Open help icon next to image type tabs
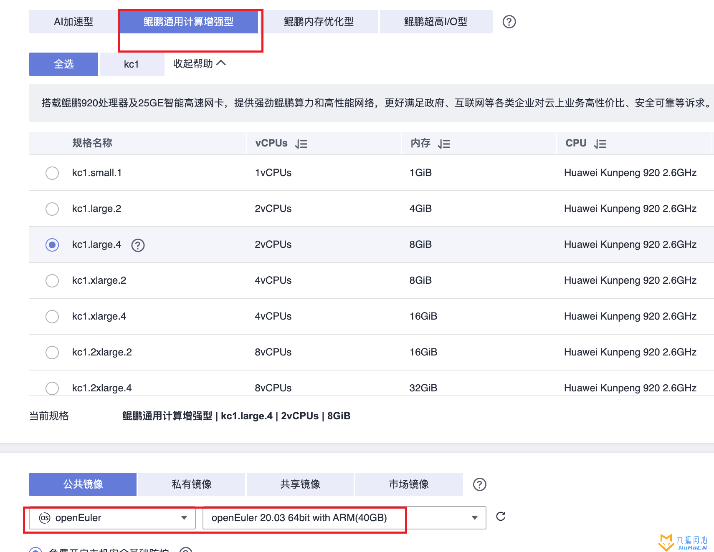This screenshot has height=552, width=714. tap(479, 484)
